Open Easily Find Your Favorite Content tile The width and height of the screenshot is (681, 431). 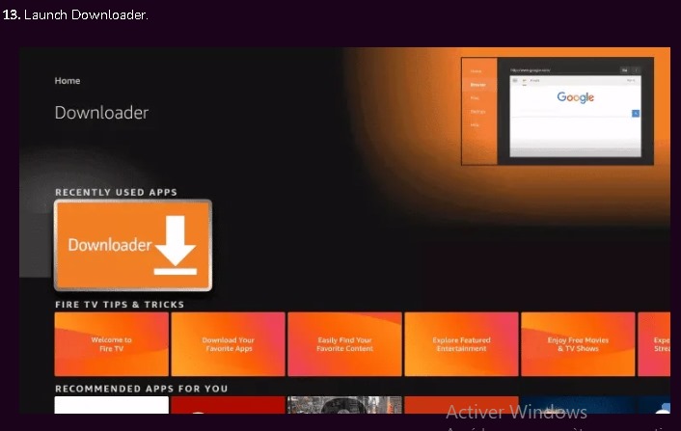tap(344, 344)
